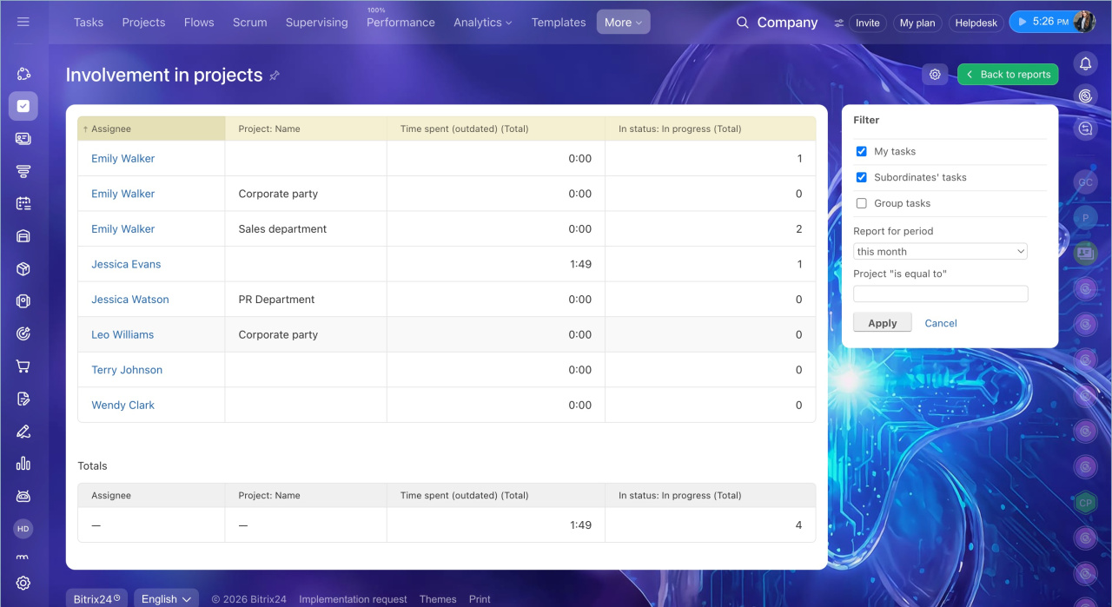The height and width of the screenshot is (607, 1112).
Task: Click the search magnifier icon
Action: (x=742, y=23)
